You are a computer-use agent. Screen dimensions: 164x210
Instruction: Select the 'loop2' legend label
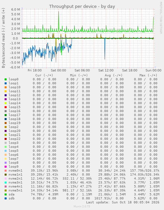tap(14, 127)
